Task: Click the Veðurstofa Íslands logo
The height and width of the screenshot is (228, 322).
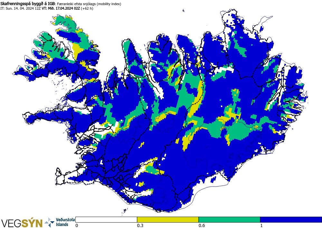Action: point(60,222)
